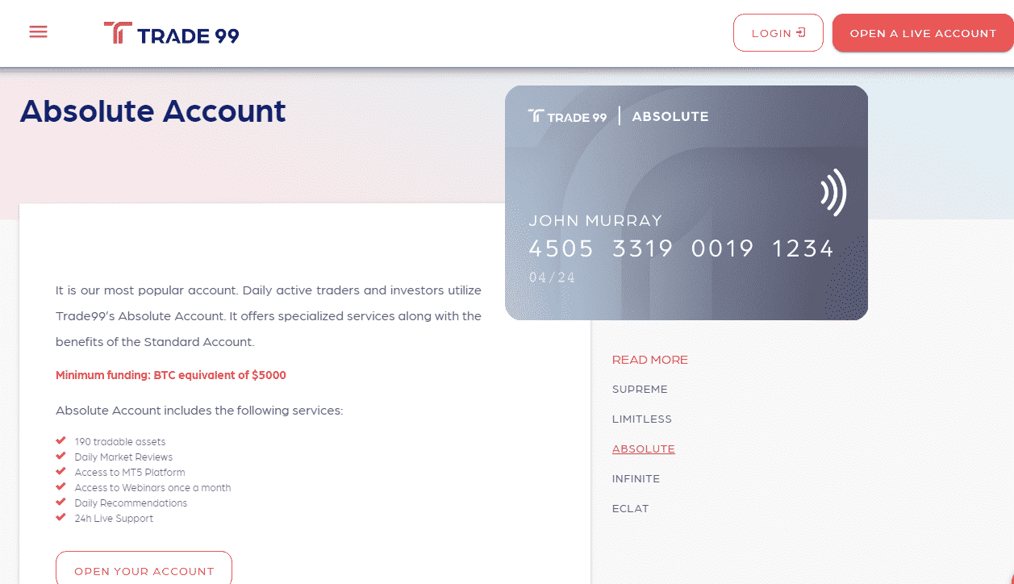The width and height of the screenshot is (1014, 584).
Task: Go to the ECLAT account page
Action: [x=631, y=508]
